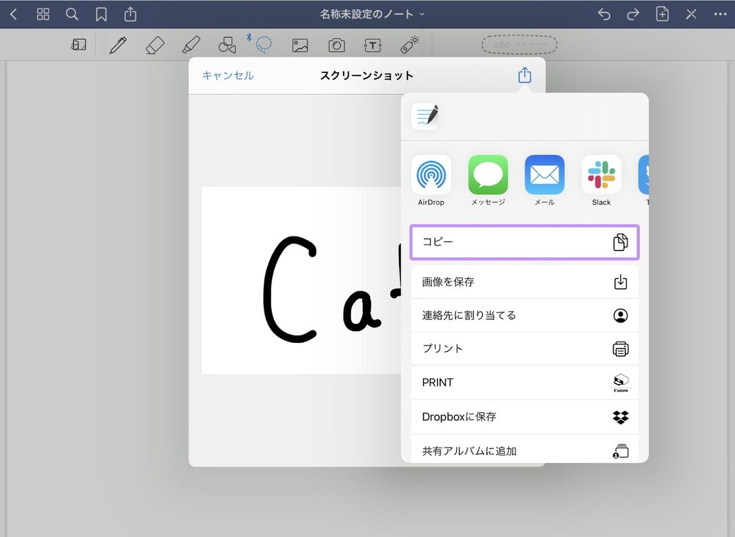Open the three-dot more options menu
The image size is (735, 537).
(722, 13)
